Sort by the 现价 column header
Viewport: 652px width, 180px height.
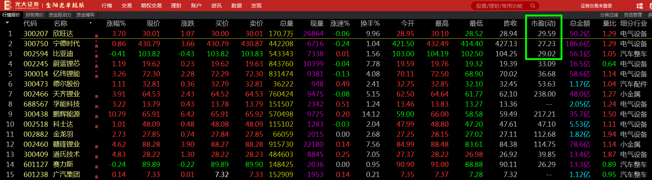[153, 23]
